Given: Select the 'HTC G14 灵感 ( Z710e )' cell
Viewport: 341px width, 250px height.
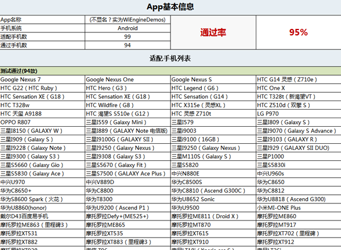Looking at the screenshot, I should [x=298, y=80].
